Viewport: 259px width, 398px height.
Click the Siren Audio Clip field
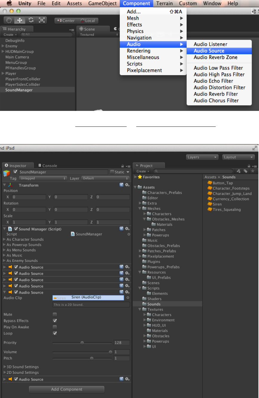88,298
